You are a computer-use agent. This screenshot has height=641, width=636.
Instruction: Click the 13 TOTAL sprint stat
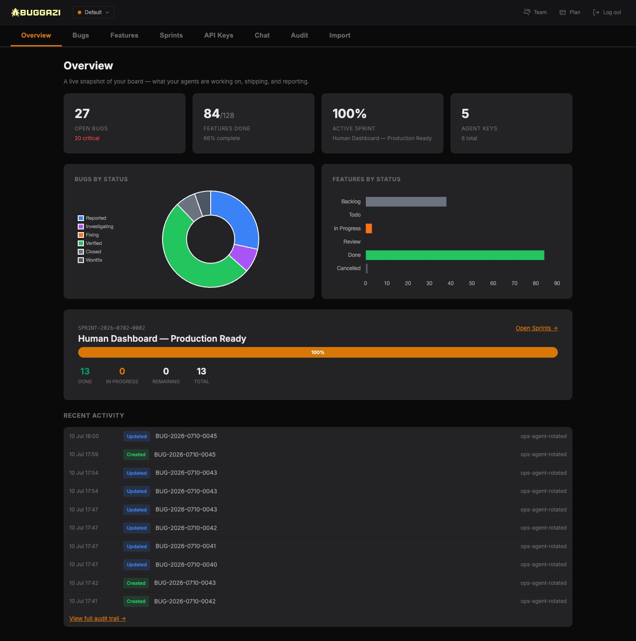pyautogui.click(x=201, y=375)
